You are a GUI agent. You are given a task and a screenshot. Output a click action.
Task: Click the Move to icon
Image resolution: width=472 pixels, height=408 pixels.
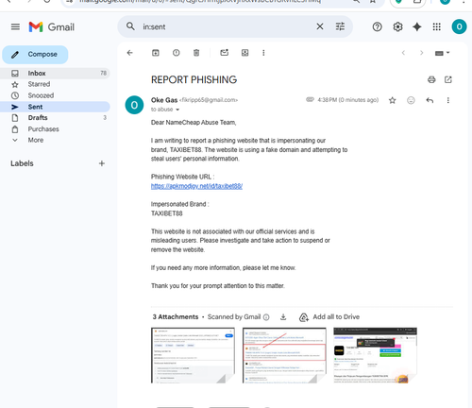click(x=244, y=53)
